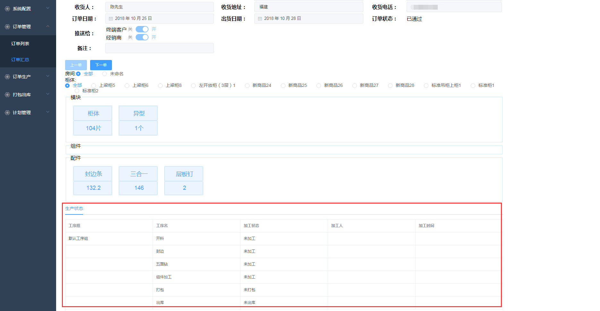Viewport: 600px width, 311px height.
Task: Click the 打包出库 sidebar icon
Action: click(x=7, y=95)
